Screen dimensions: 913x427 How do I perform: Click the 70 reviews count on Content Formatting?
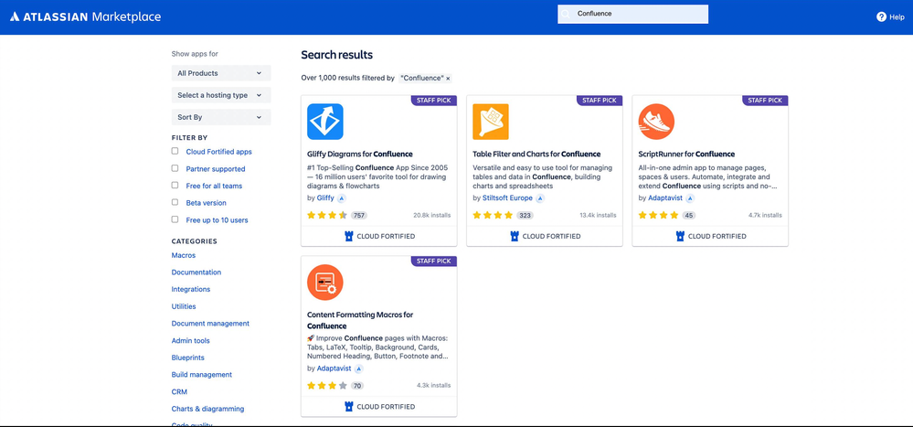(x=357, y=386)
